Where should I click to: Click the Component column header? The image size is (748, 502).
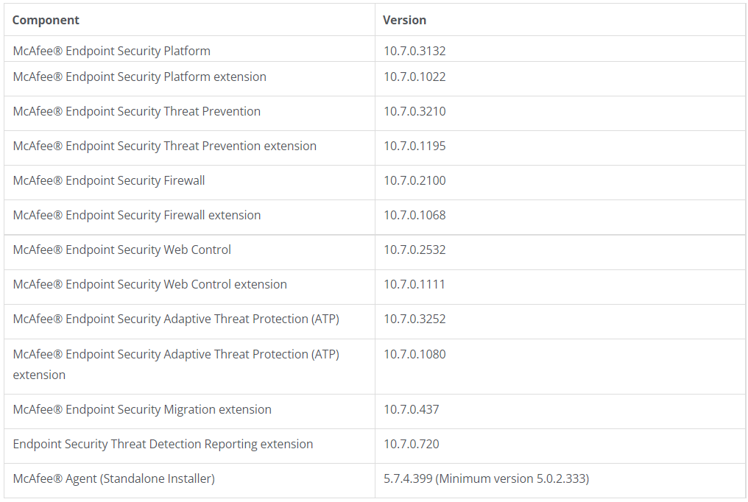point(46,20)
